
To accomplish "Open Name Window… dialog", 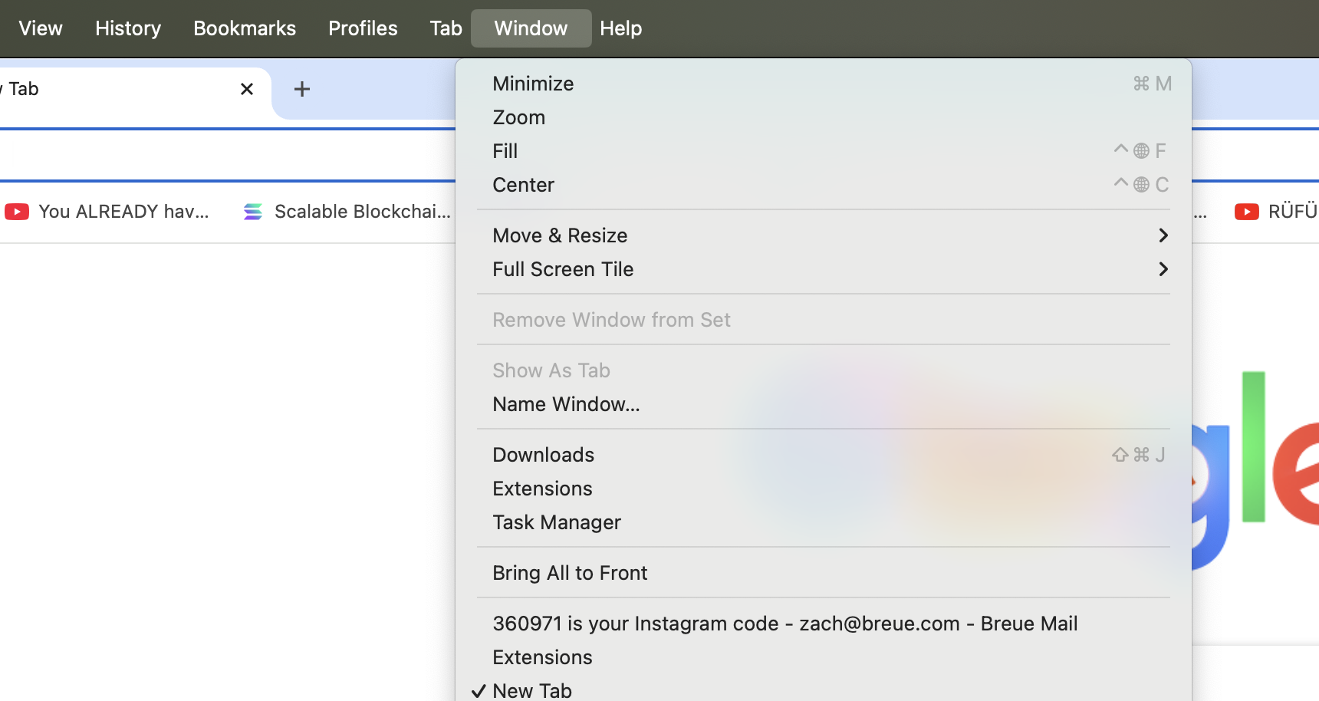I will click(566, 404).
